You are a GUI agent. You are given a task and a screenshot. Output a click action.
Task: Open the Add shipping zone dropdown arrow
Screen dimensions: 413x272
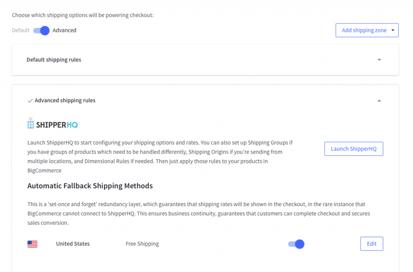(x=393, y=30)
